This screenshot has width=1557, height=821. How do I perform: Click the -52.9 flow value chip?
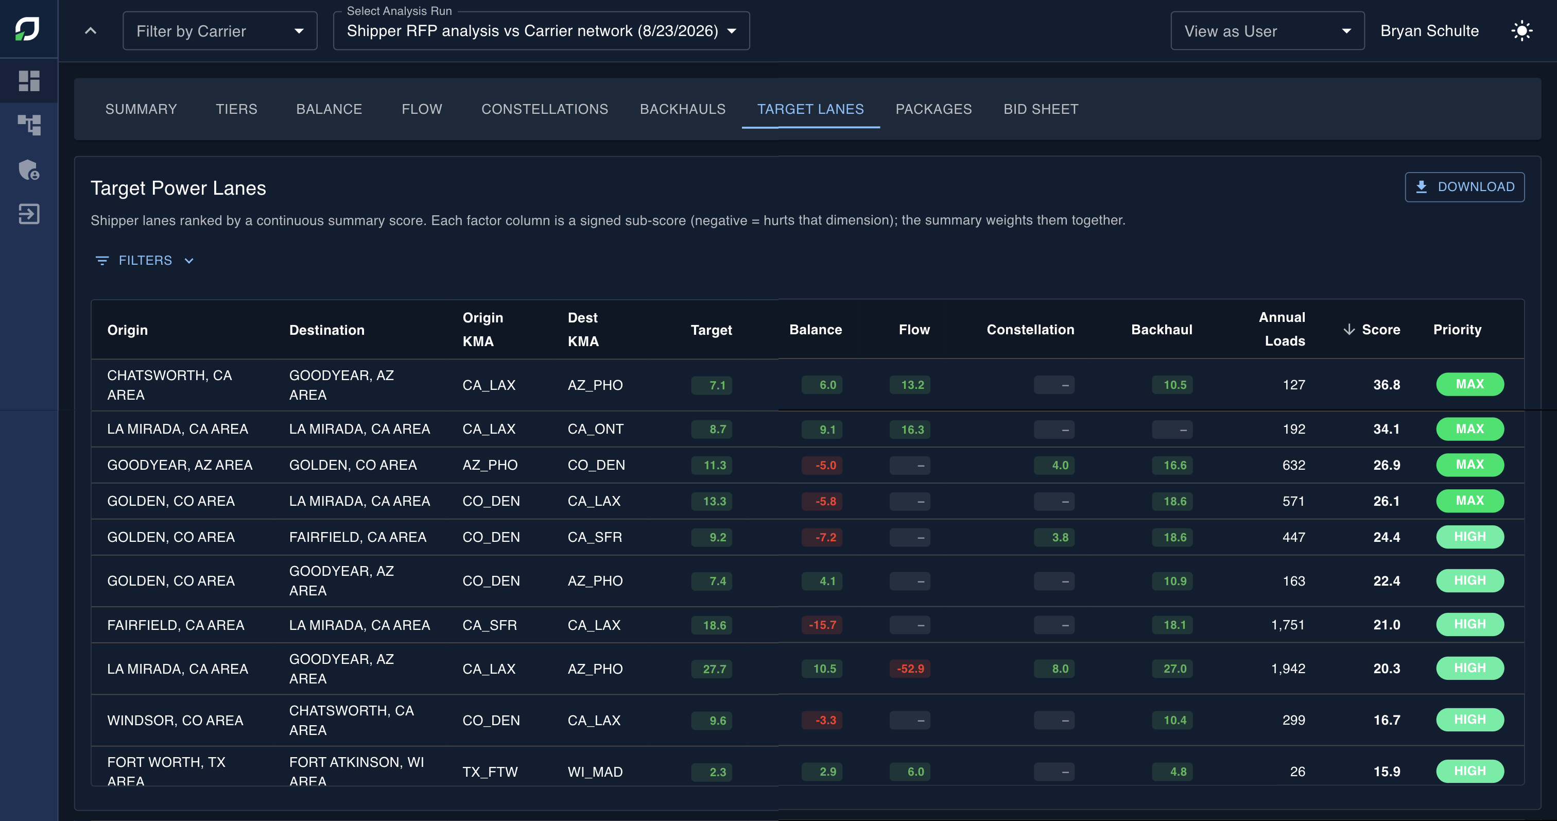coord(910,669)
